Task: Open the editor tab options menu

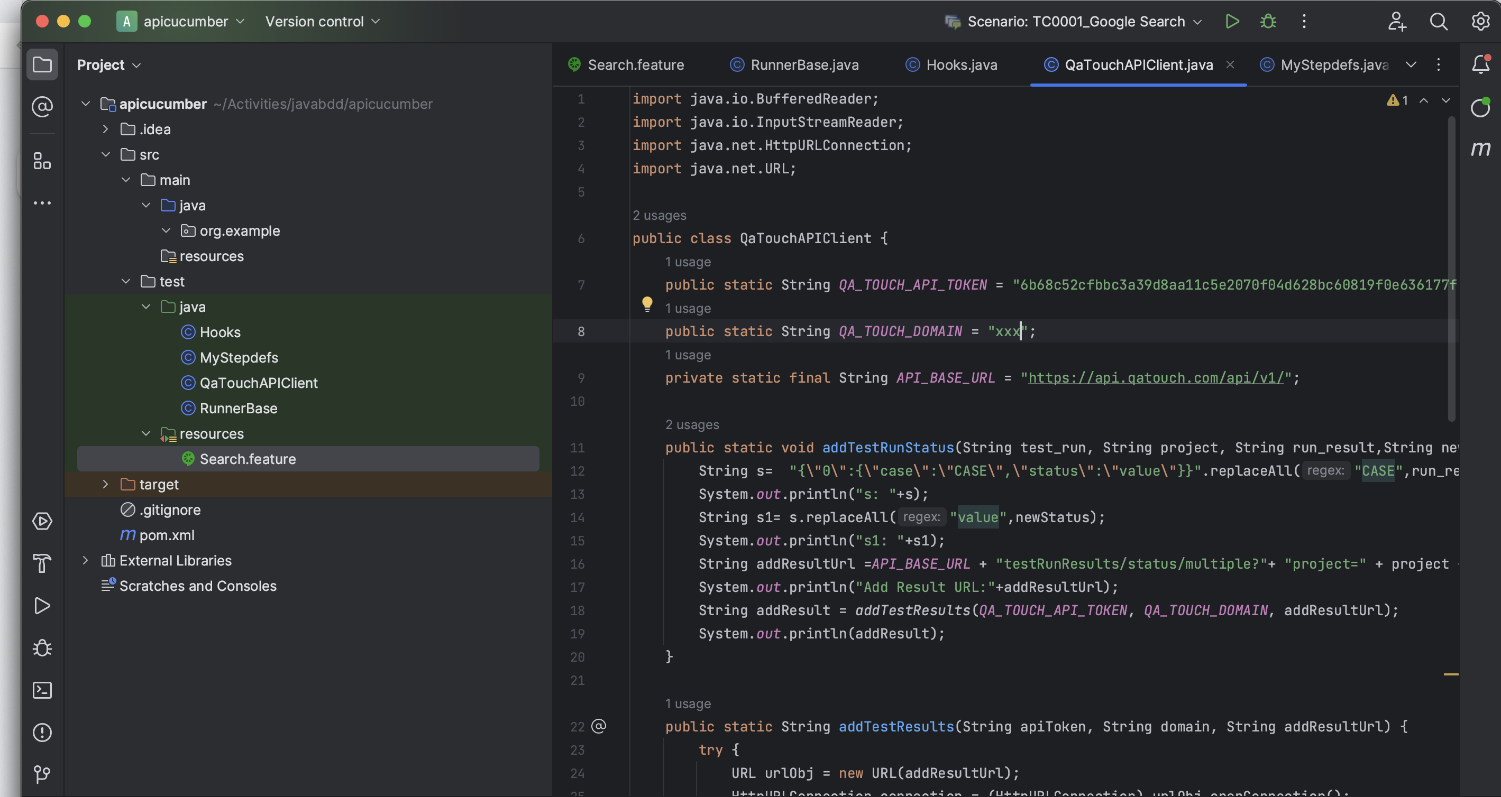Action: (1438, 64)
